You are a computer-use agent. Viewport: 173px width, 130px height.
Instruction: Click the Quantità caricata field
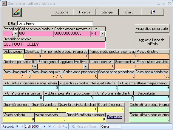111,109
